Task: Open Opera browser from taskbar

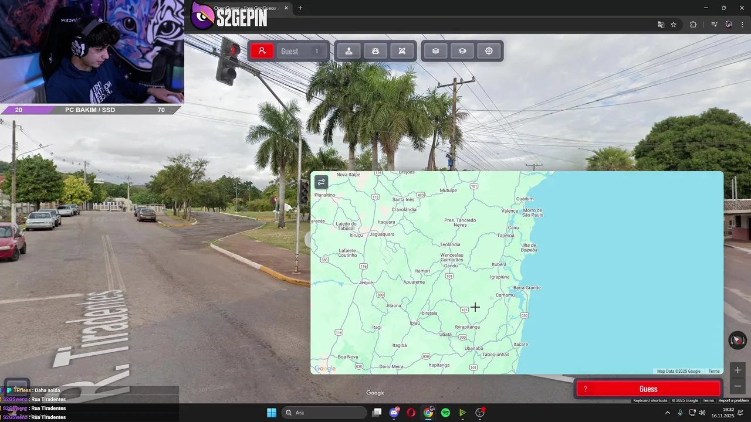Action: 411,413
